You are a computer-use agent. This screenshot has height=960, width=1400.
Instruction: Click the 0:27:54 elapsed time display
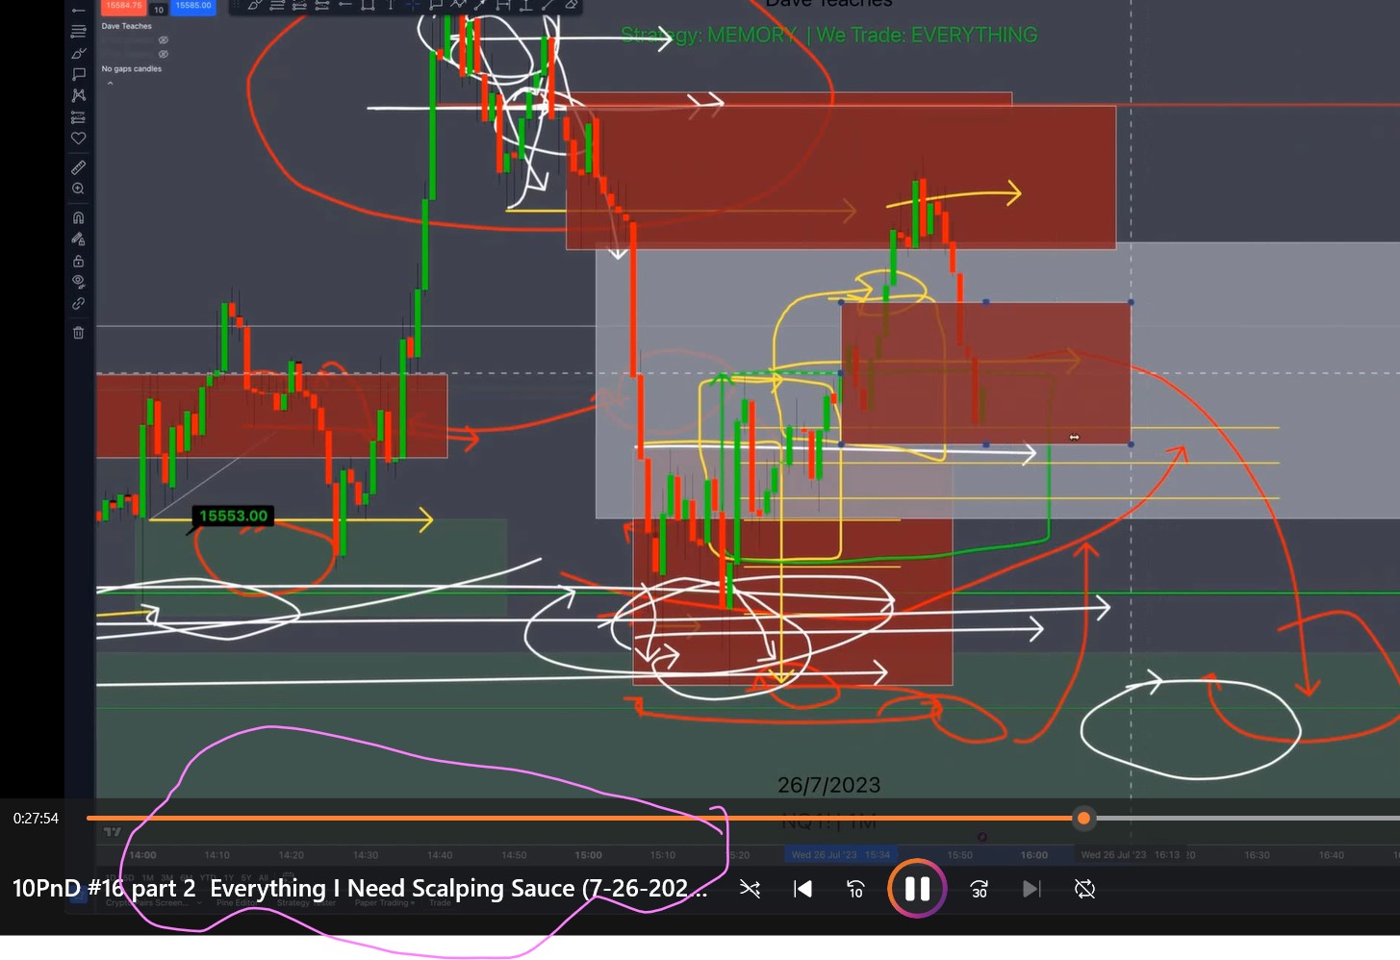coord(36,819)
